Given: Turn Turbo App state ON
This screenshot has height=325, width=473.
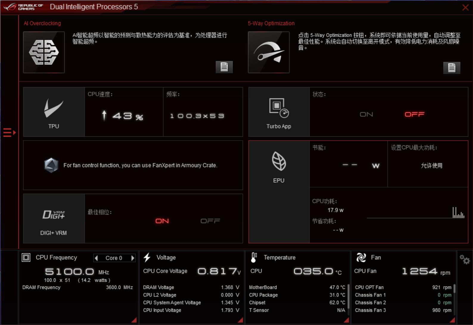Looking at the screenshot, I should pos(366,114).
